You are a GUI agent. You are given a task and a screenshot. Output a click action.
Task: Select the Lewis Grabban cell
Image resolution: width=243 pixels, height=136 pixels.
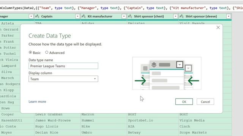57,114
